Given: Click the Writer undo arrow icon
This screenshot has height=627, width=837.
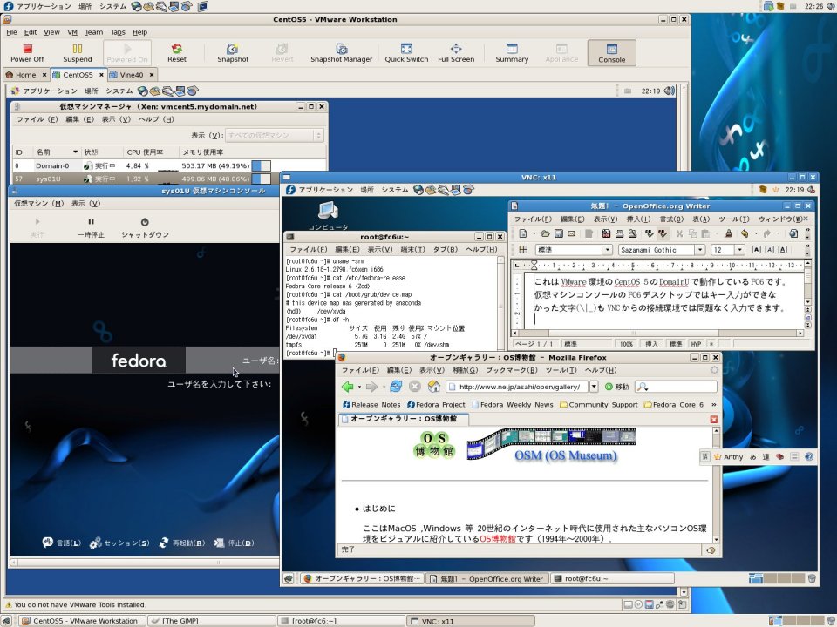Looking at the screenshot, I should pyautogui.click(x=744, y=233).
